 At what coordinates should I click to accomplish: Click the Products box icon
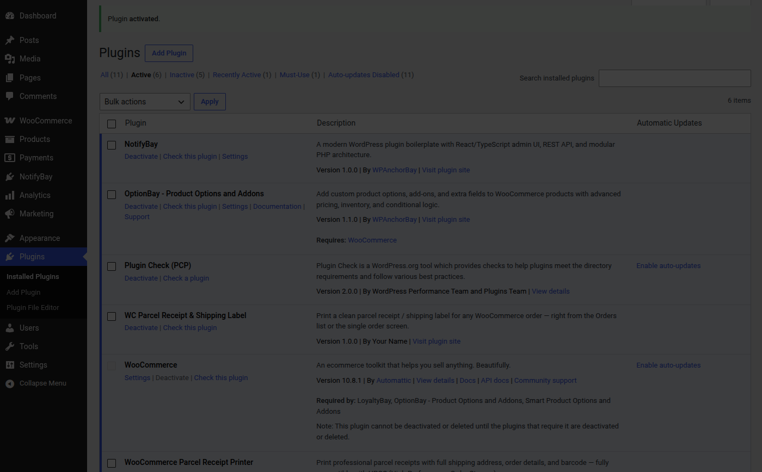point(10,139)
